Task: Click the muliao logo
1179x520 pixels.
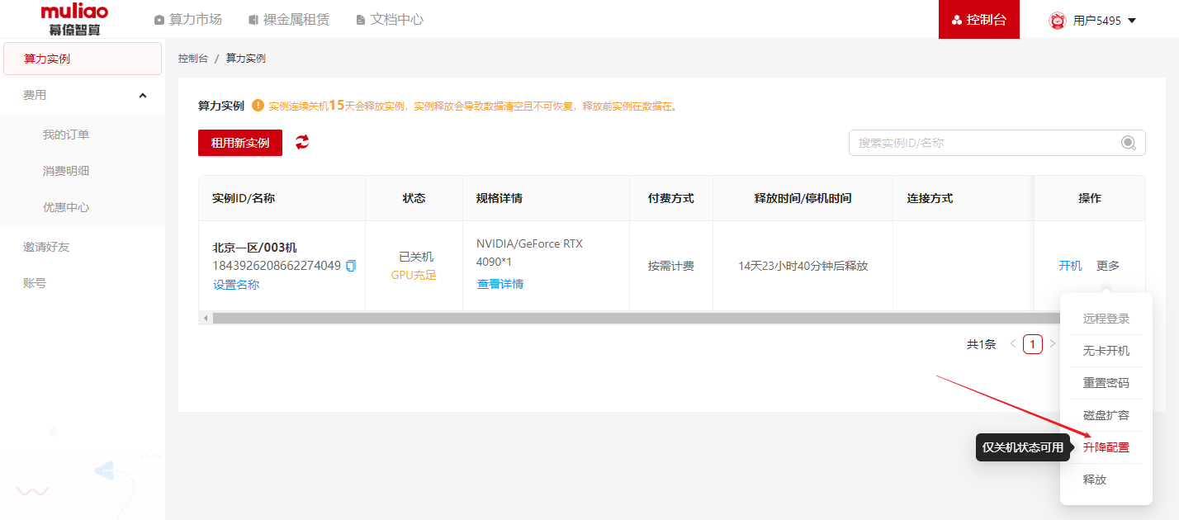Action: 74,19
